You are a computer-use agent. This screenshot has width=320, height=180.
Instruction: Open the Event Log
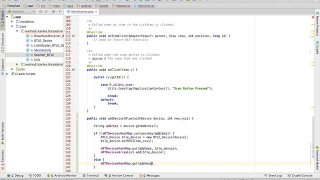coord(273,175)
